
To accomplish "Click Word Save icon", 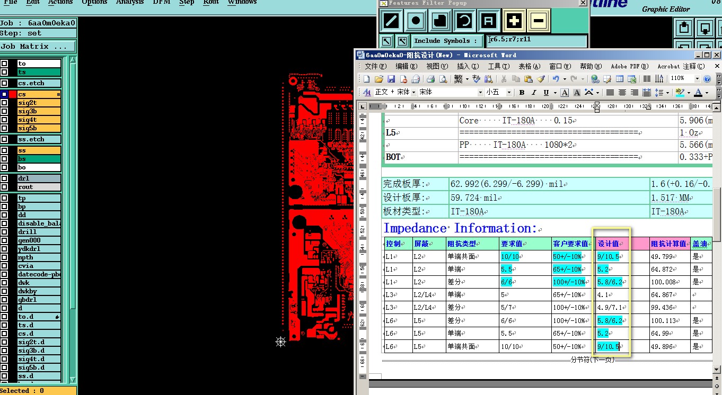I will click(391, 79).
